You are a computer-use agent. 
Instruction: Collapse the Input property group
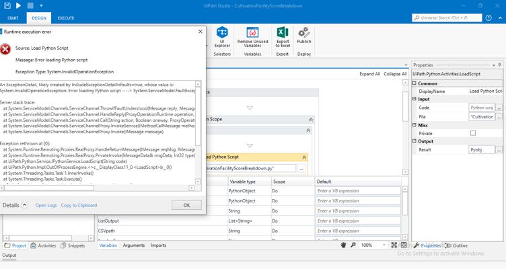tap(415, 99)
